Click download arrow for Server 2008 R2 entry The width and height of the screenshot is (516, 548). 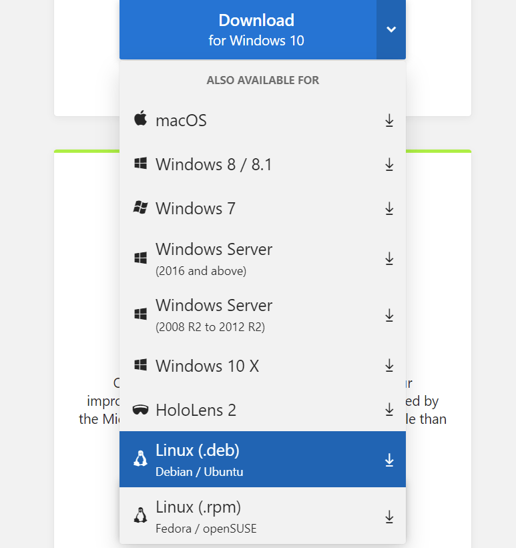pos(389,315)
